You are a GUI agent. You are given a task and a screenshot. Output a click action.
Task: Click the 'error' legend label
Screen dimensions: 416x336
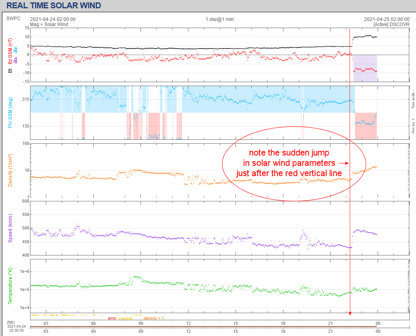pos(112,318)
